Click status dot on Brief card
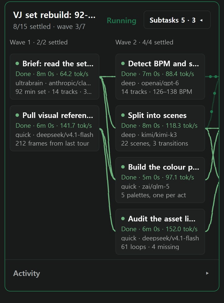This screenshot has width=224, height=303. [17, 63]
